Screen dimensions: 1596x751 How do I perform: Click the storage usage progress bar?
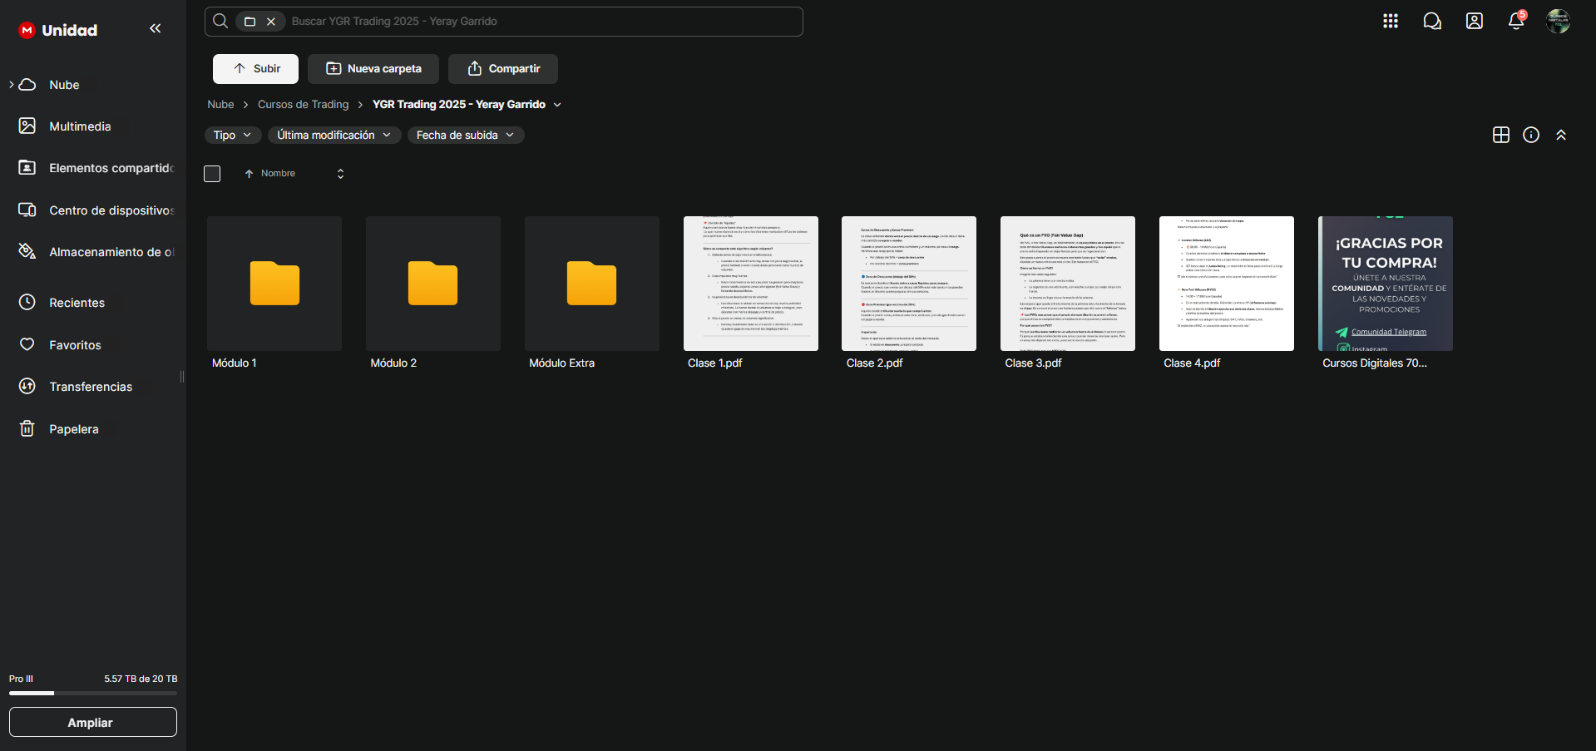pos(92,693)
